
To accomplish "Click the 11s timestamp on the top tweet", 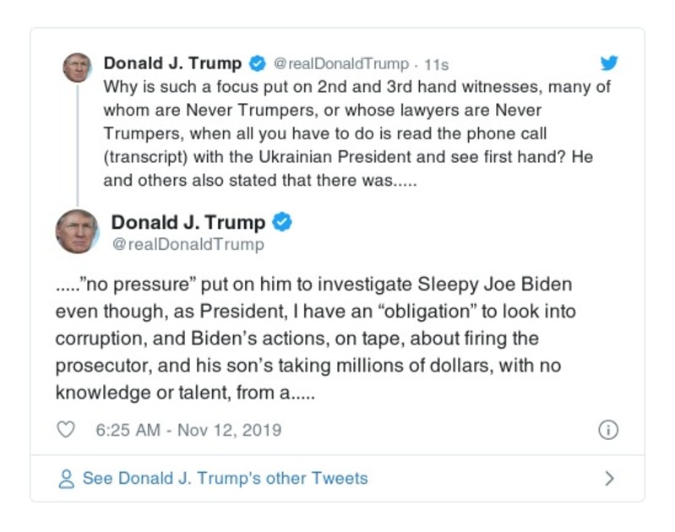I will (x=437, y=64).
